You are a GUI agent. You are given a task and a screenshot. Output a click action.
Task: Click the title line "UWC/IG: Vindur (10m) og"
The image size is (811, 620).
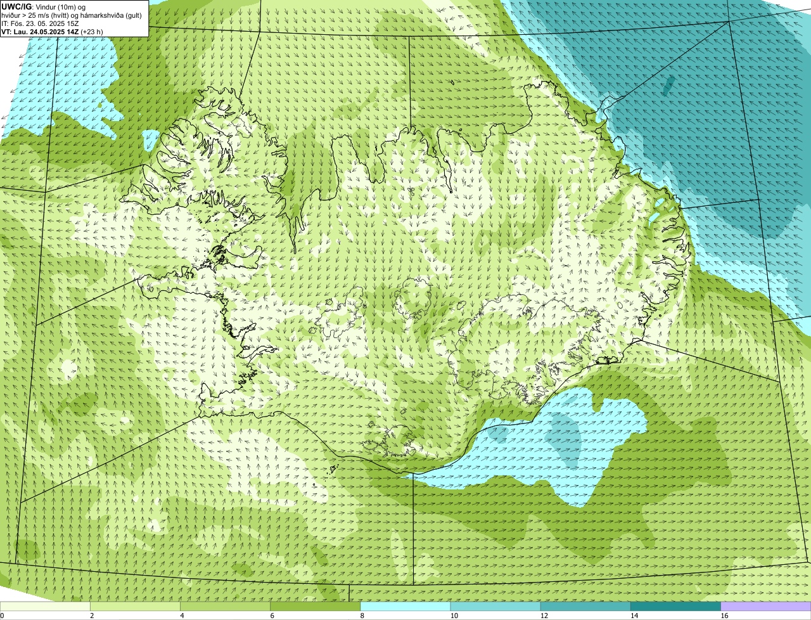click(x=43, y=6)
